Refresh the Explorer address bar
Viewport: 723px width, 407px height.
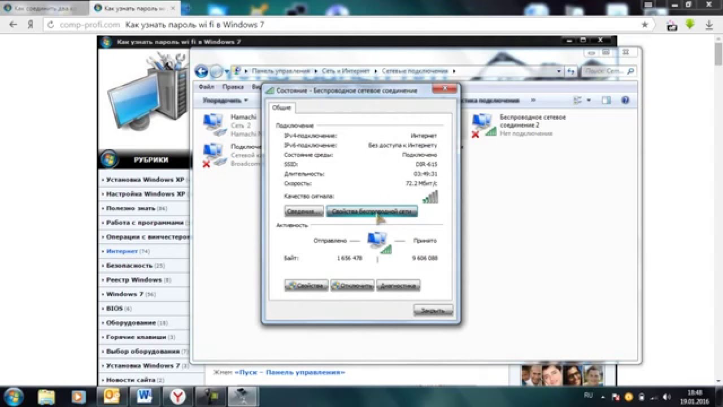[x=570, y=71]
